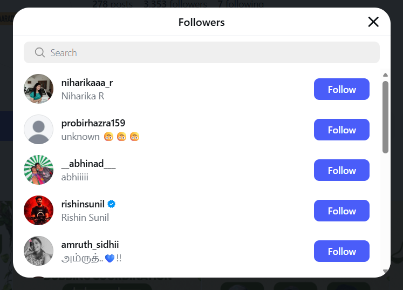Click the scrollbar down arrow
Image resolution: width=403 pixels, height=290 pixels.
385,271
